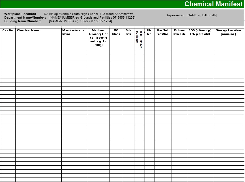This screenshot has height=182, width=245.
Task: Select the first empty Chemical Name cell
Action: pyautogui.click(x=38, y=53)
